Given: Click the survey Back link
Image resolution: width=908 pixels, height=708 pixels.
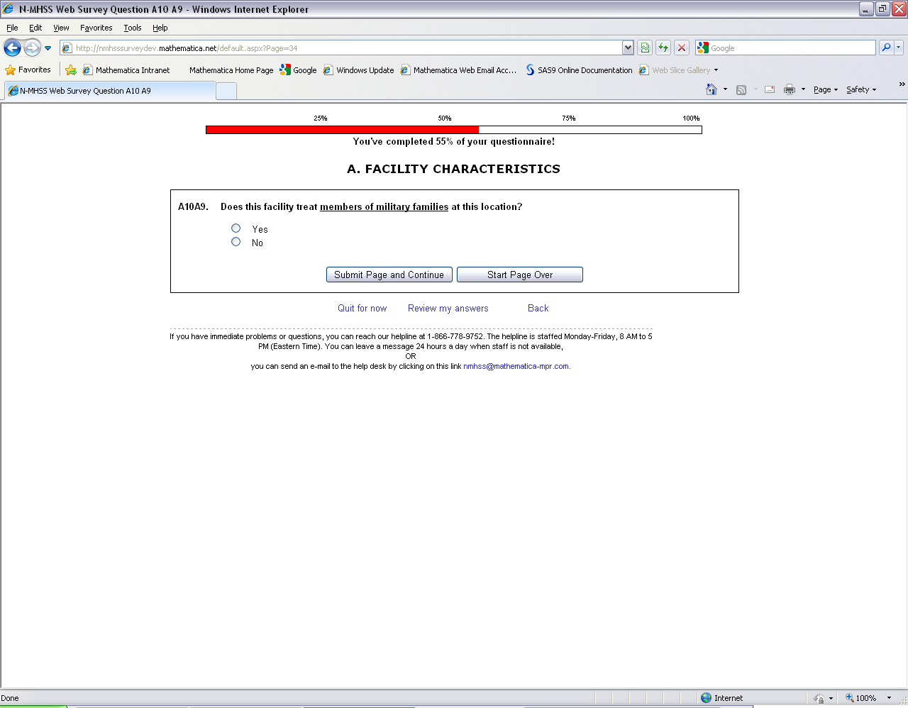Looking at the screenshot, I should (x=538, y=308).
